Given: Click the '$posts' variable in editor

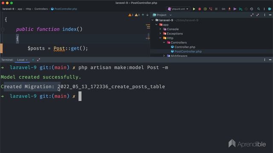Looking at the screenshot, I should coord(36,48).
